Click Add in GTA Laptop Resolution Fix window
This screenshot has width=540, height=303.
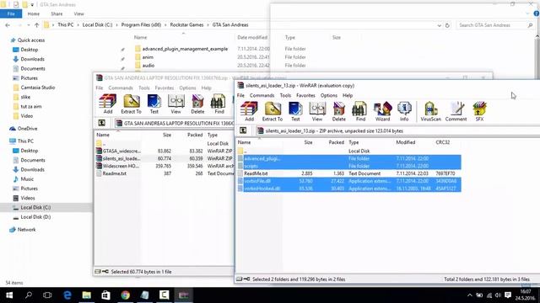(108, 104)
